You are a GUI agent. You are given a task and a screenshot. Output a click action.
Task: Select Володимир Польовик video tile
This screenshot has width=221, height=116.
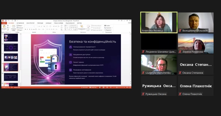tap(196, 23)
